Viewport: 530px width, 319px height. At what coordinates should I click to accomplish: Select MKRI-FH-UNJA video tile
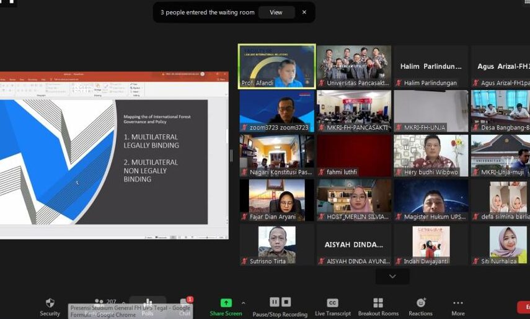(x=431, y=111)
